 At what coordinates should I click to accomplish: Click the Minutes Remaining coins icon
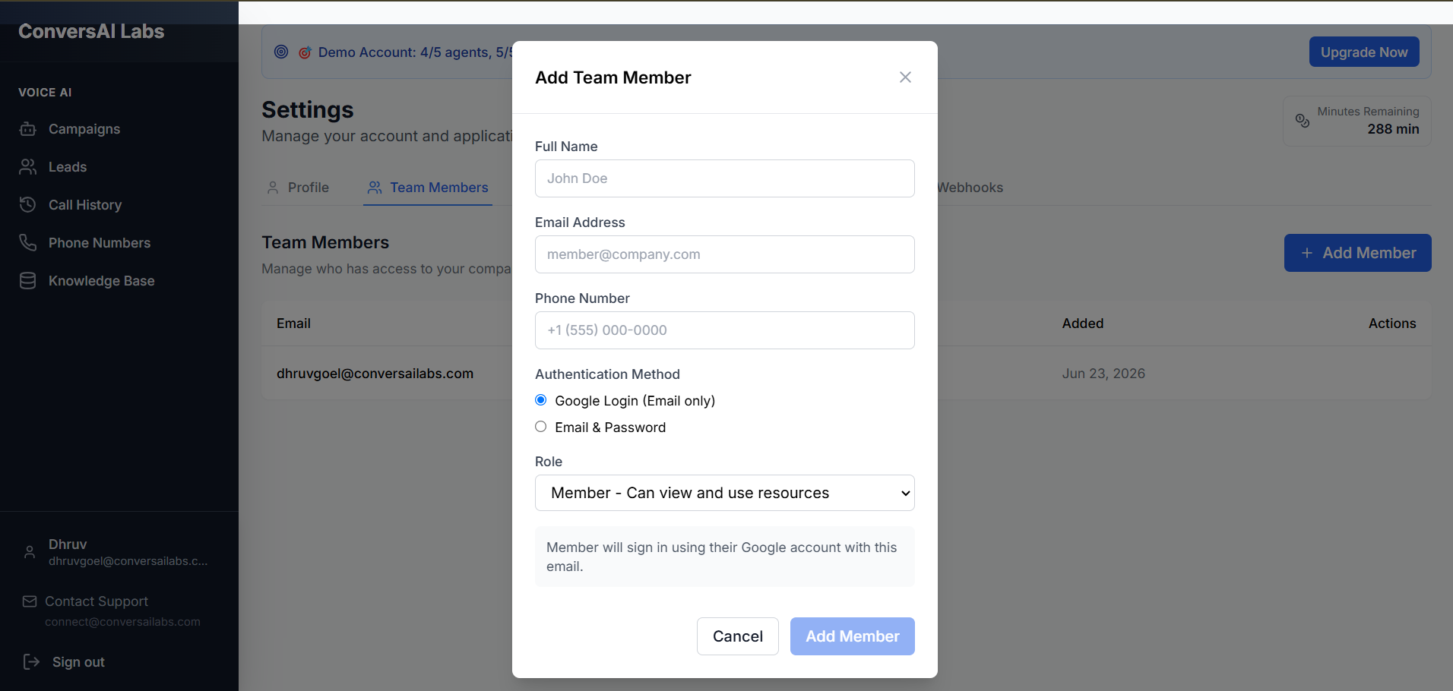pos(1303,121)
